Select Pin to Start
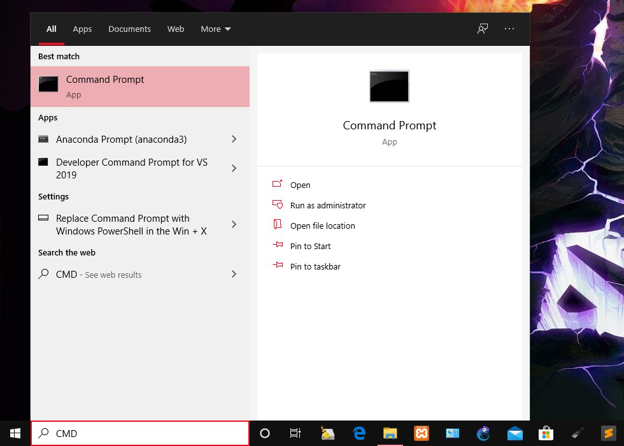The height and width of the screenshot is (446, 624). (x=311, y=246)
